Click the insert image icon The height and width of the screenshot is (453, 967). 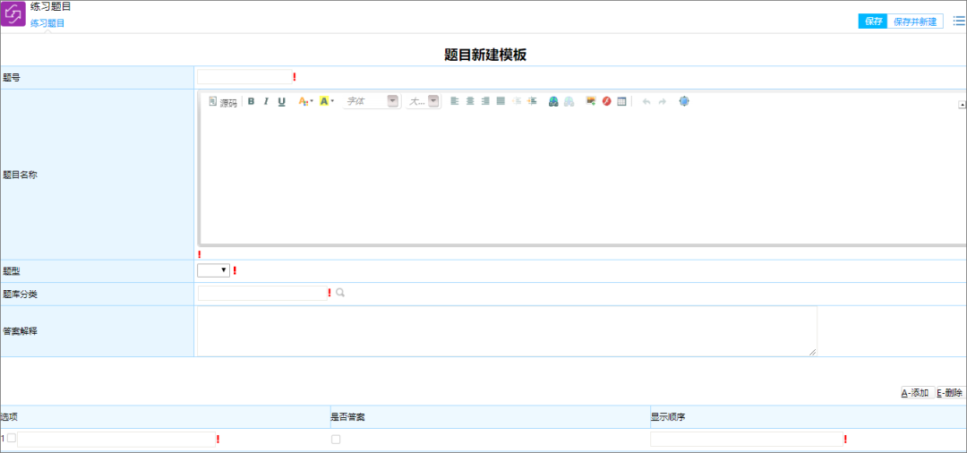tap(591, 102)
